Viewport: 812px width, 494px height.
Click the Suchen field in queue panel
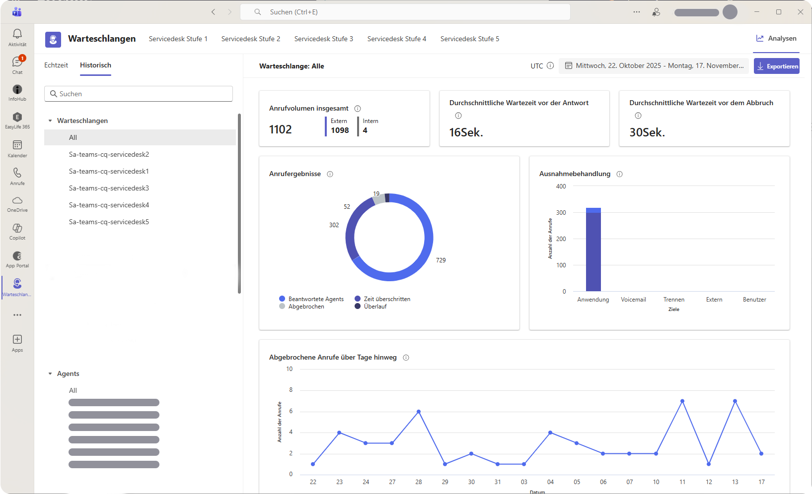point(139,94)
